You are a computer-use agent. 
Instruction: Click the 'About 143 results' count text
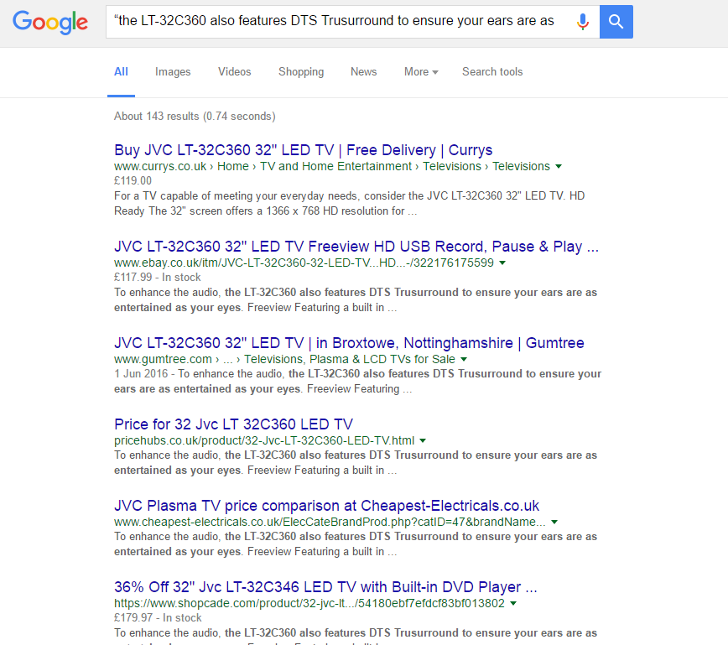(195, 116)
